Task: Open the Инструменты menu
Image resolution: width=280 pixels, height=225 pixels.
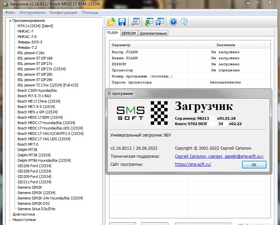Action: tap(32, 12)
